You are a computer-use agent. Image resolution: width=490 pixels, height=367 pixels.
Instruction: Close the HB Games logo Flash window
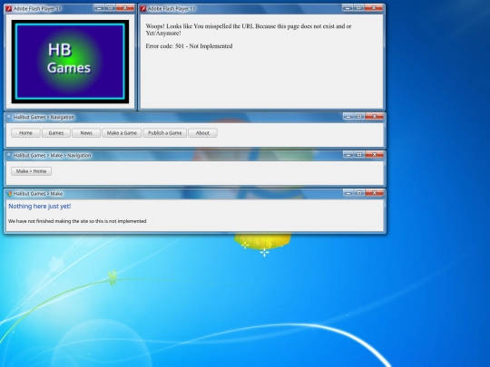point(125,8)
